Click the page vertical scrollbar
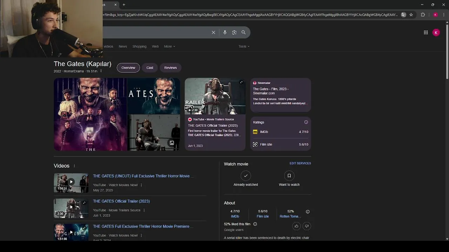 coord(447,52)
